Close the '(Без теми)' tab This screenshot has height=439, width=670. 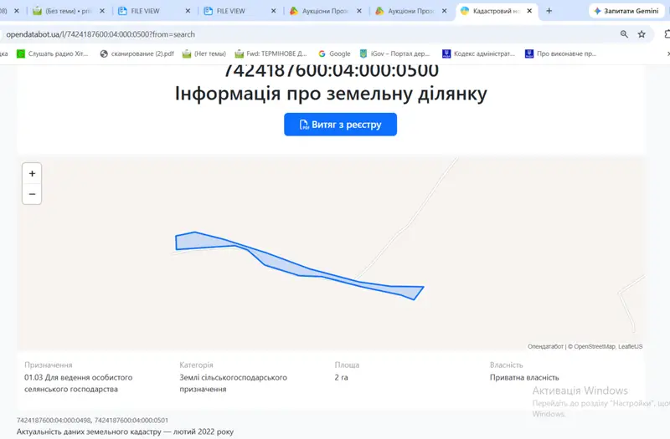click(x=102, y=11)
